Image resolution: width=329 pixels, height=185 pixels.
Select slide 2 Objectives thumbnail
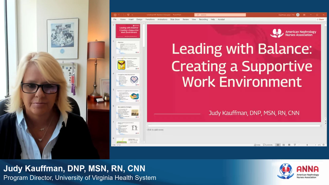point(128,47)
